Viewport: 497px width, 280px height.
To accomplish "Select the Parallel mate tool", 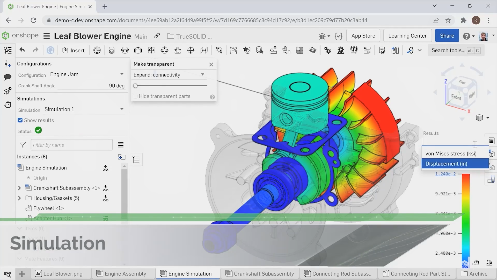I will 204,50.
